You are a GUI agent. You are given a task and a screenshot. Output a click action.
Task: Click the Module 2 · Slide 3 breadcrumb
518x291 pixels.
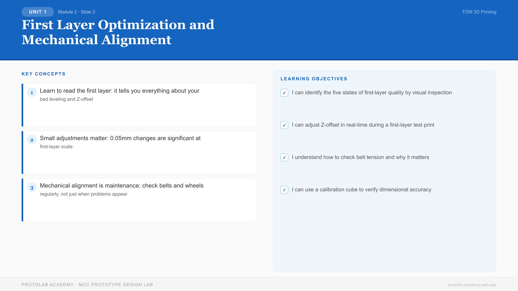[76, 12]
